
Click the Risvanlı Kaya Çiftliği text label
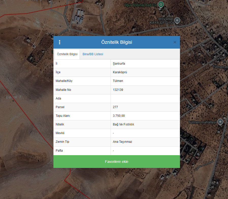165,21
